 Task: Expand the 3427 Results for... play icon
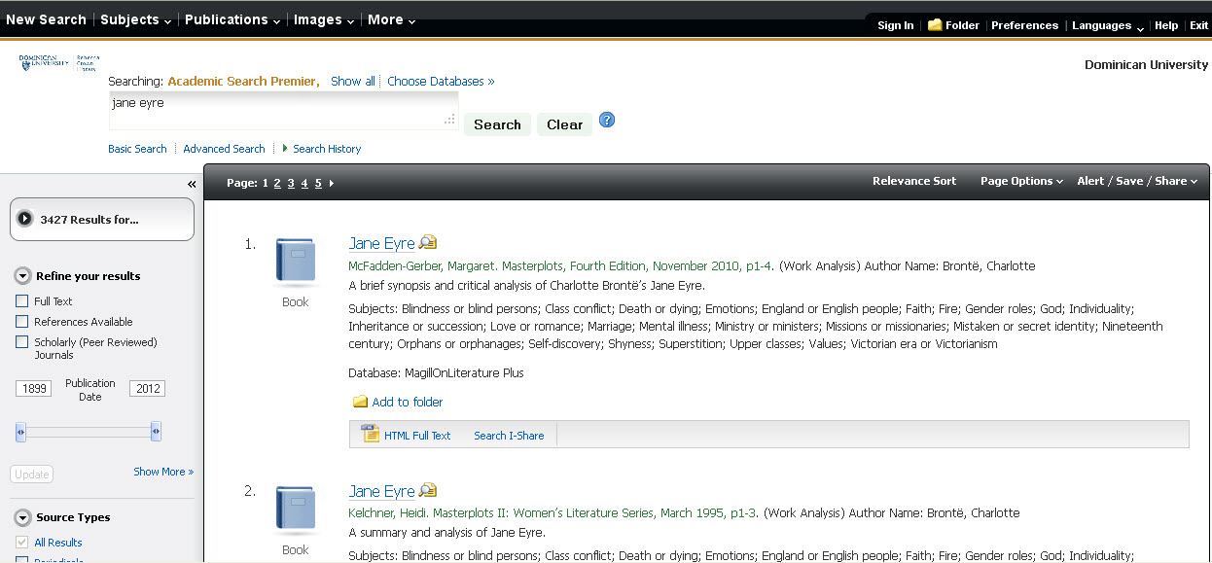(25, 220)
